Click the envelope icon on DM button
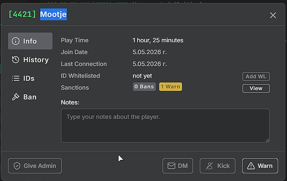 (171, 166)
